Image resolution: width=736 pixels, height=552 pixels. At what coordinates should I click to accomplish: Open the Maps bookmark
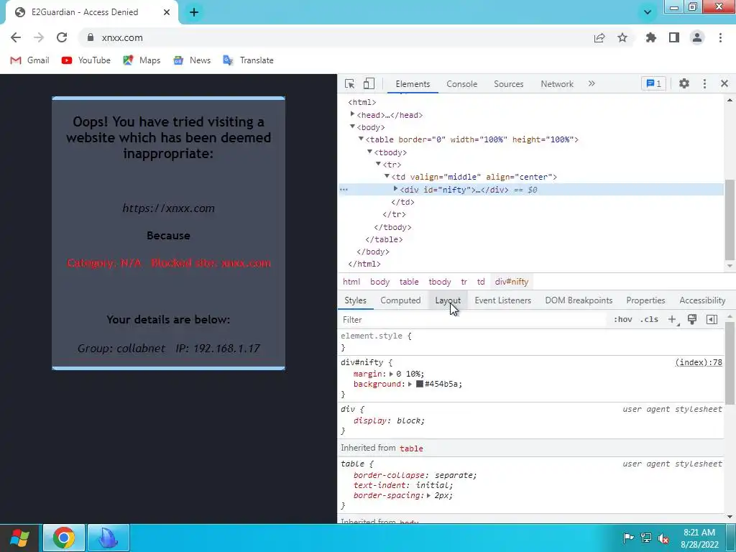click(x=142, y=60)
